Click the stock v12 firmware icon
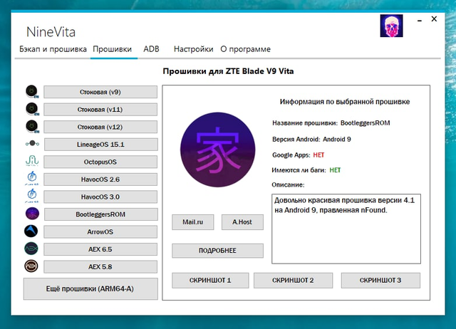This screenshot has width=456, height=329. pos(32,127)
